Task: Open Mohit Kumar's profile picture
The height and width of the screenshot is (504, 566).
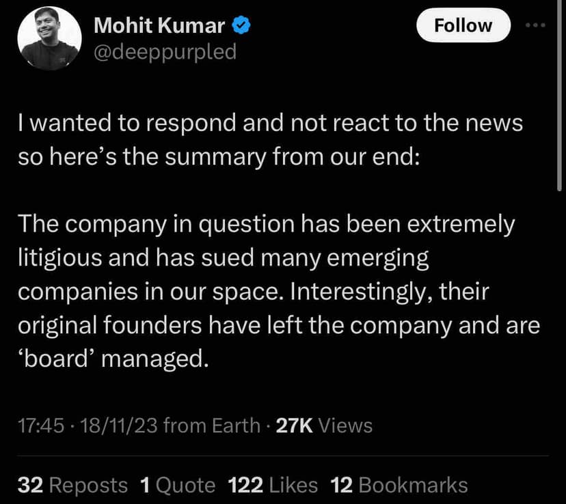Action: [x=48, y=39]
